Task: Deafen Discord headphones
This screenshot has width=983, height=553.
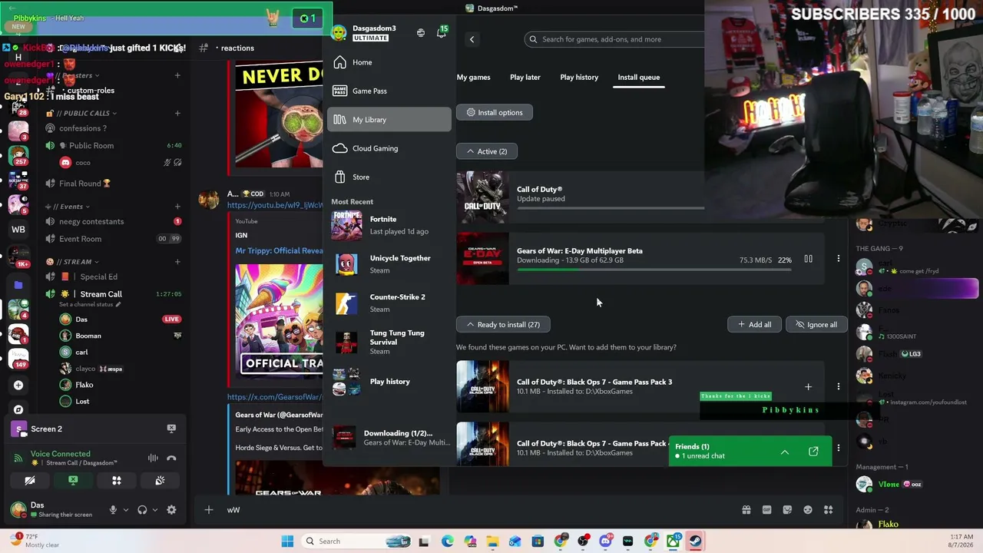Action: pos(142,510)
